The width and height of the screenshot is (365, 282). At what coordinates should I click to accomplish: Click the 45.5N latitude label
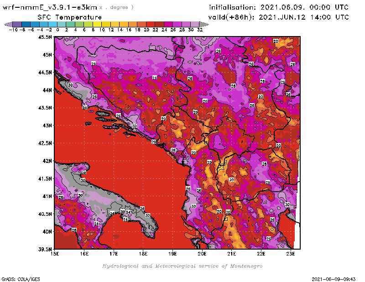[x=45, y=37]
